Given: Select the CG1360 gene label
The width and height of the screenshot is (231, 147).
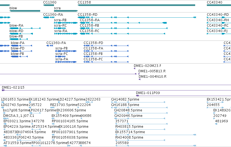Looking at the screenshot, I should point(50,2).
